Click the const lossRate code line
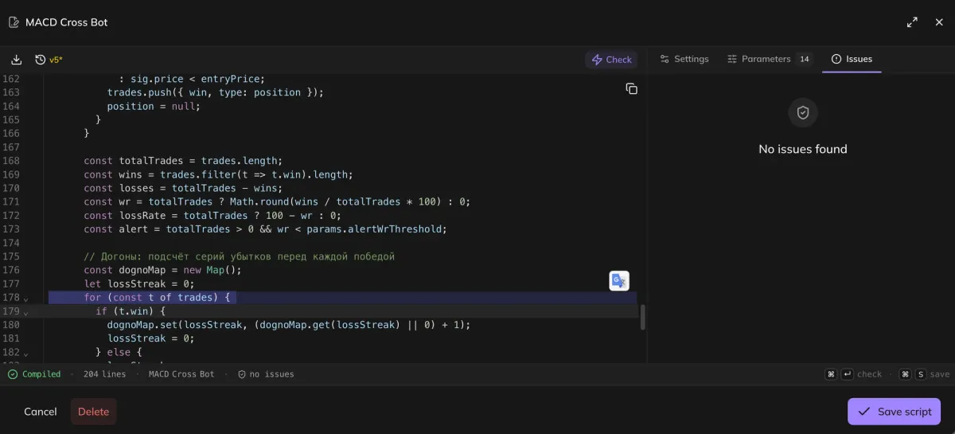955x434 pixels. click(x=212, y=216)
